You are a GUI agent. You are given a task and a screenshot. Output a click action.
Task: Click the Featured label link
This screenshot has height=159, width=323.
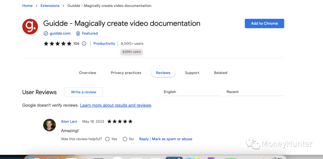pos(90,33)
